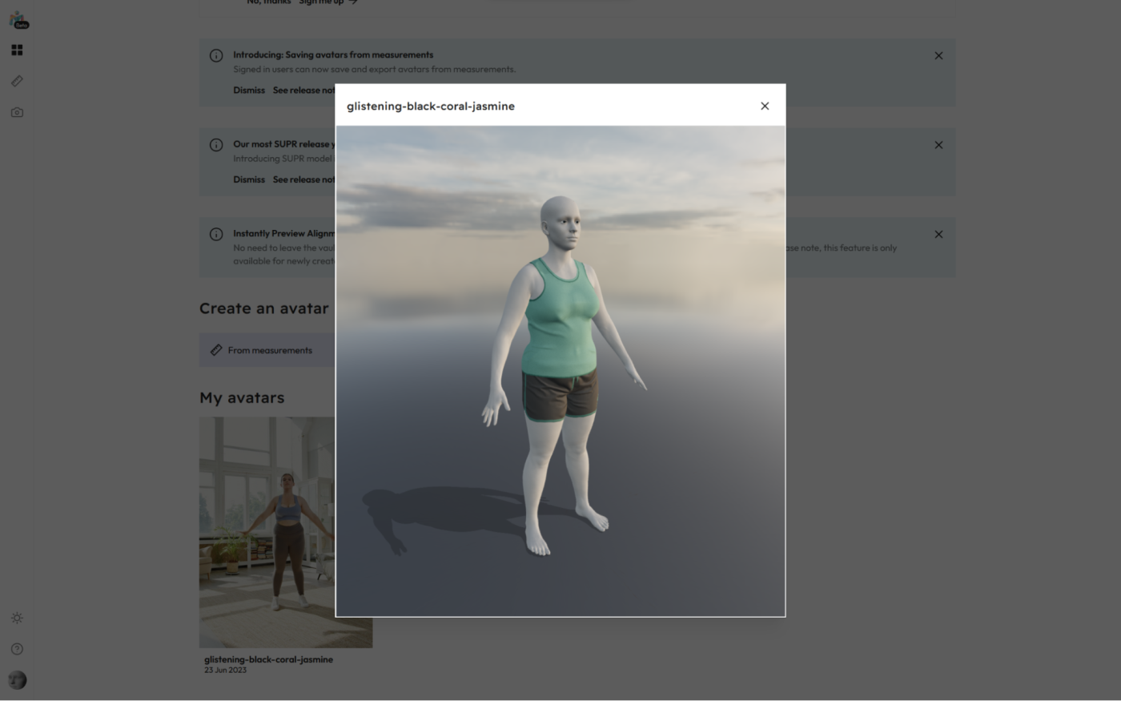The height and width of the screenshot is (701, 1121).
Task: Click the app logo with Beta badge
Action: pyautogui.click(x=18, y=20)
